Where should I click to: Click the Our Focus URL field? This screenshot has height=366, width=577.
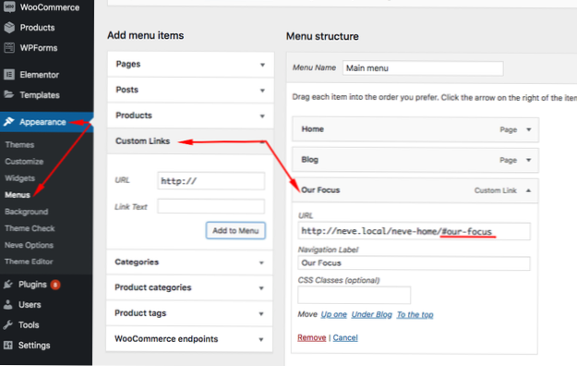tap(414, 231)
